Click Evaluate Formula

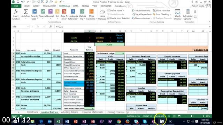pos(162,18)
